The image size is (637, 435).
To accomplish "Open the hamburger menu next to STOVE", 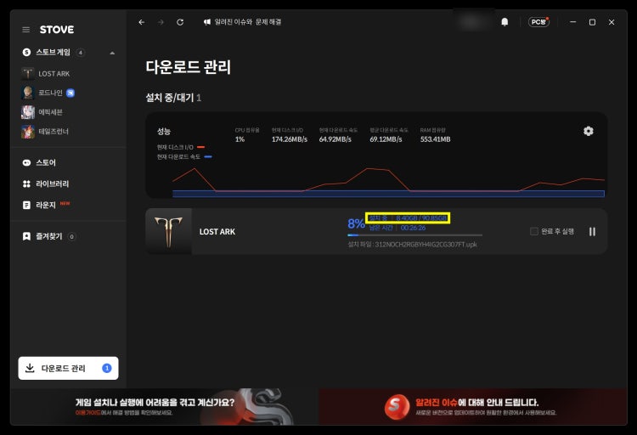I will click(x=26, y=30).
